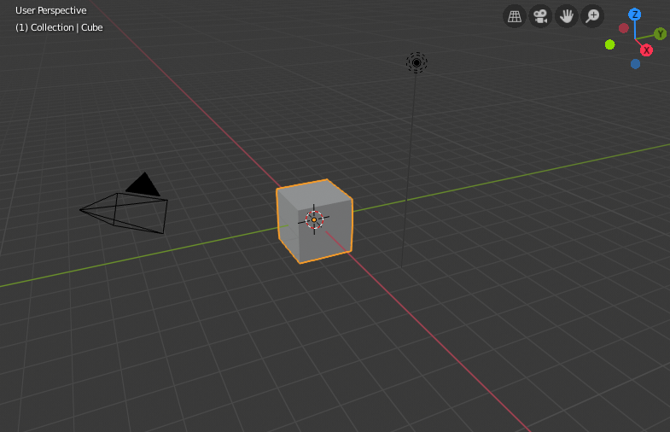670x432 pixels.
Task: Align view to Z axis on gizmo
Action: 634,15
